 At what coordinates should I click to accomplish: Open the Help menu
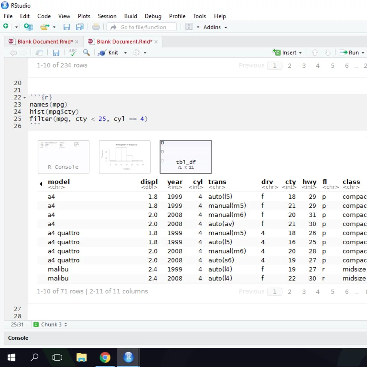tap(220, 16)
